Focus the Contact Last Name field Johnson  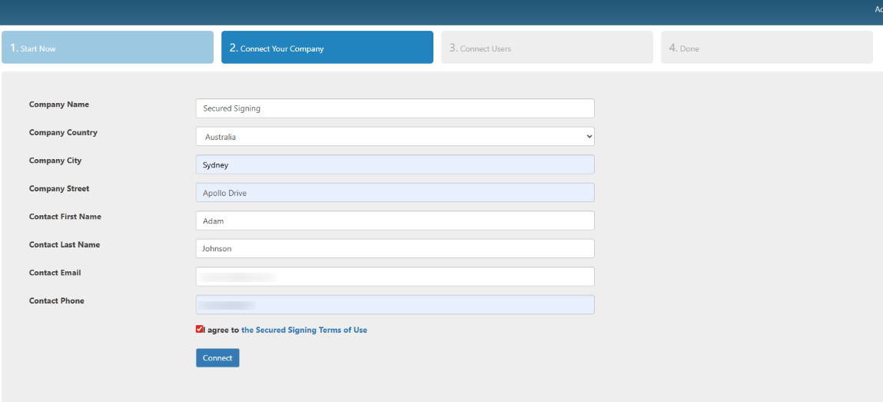[395, 248]
